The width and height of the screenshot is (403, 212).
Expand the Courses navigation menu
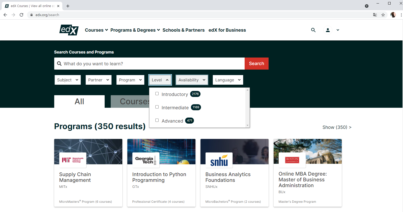[x=96, y=30]
